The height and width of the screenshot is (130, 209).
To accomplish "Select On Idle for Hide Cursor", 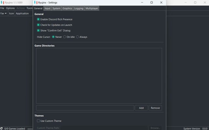I will [64, 37].
